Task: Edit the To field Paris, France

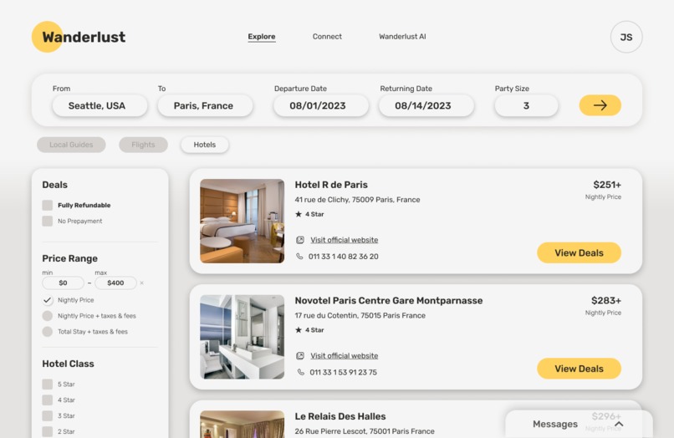Action: [x=205, y=106]
